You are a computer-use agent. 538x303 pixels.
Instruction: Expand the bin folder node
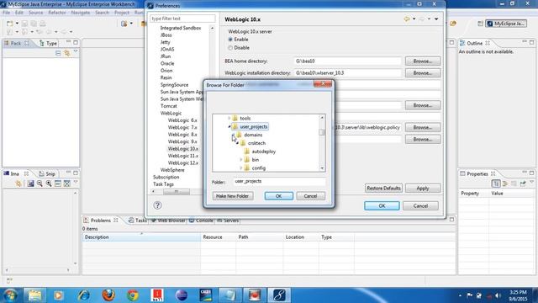tap(241, 160)
